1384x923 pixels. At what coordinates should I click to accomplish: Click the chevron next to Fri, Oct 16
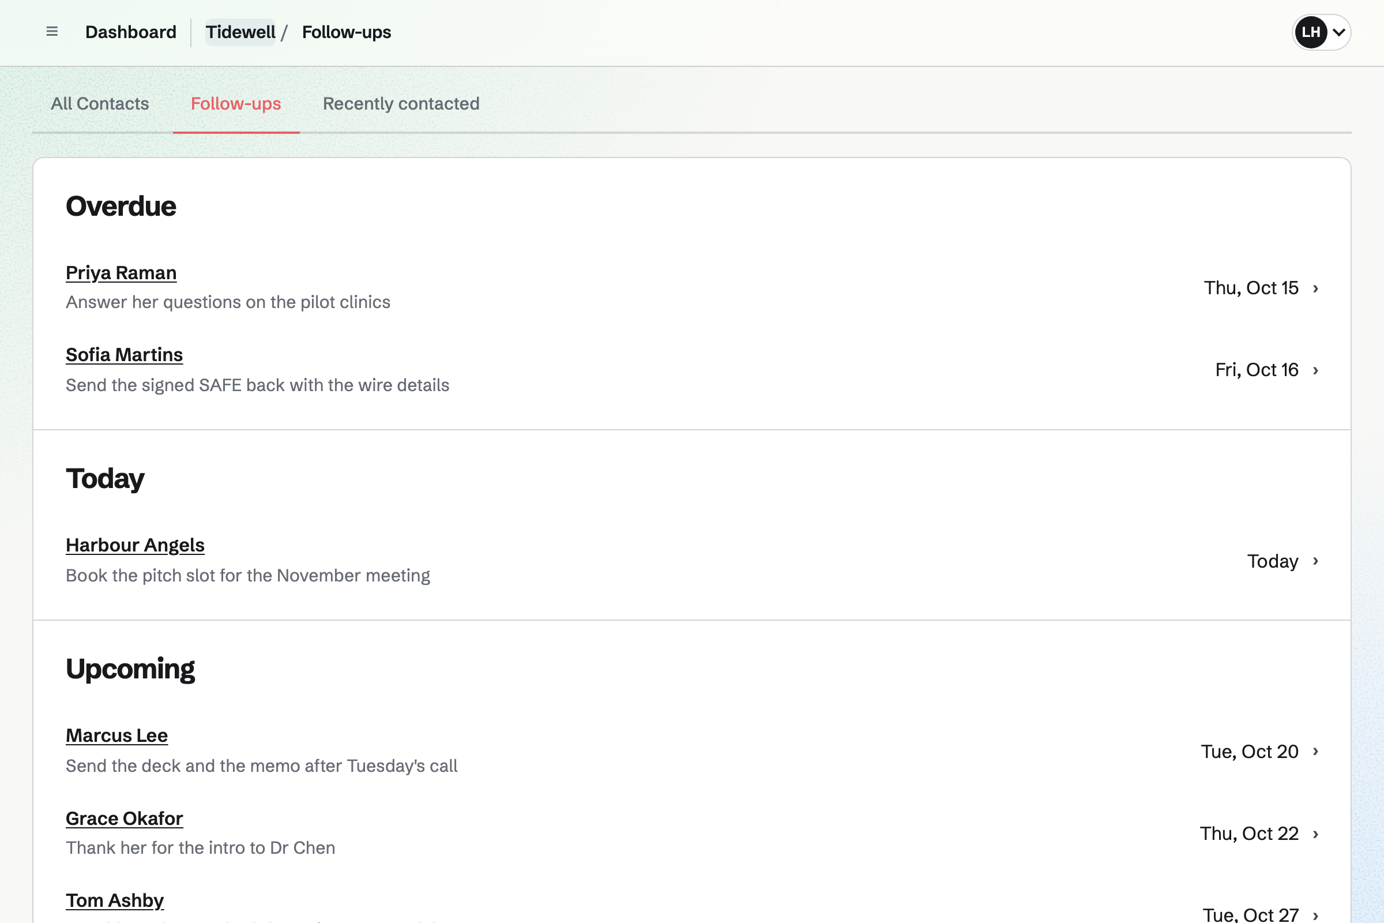pos(1316,370)
